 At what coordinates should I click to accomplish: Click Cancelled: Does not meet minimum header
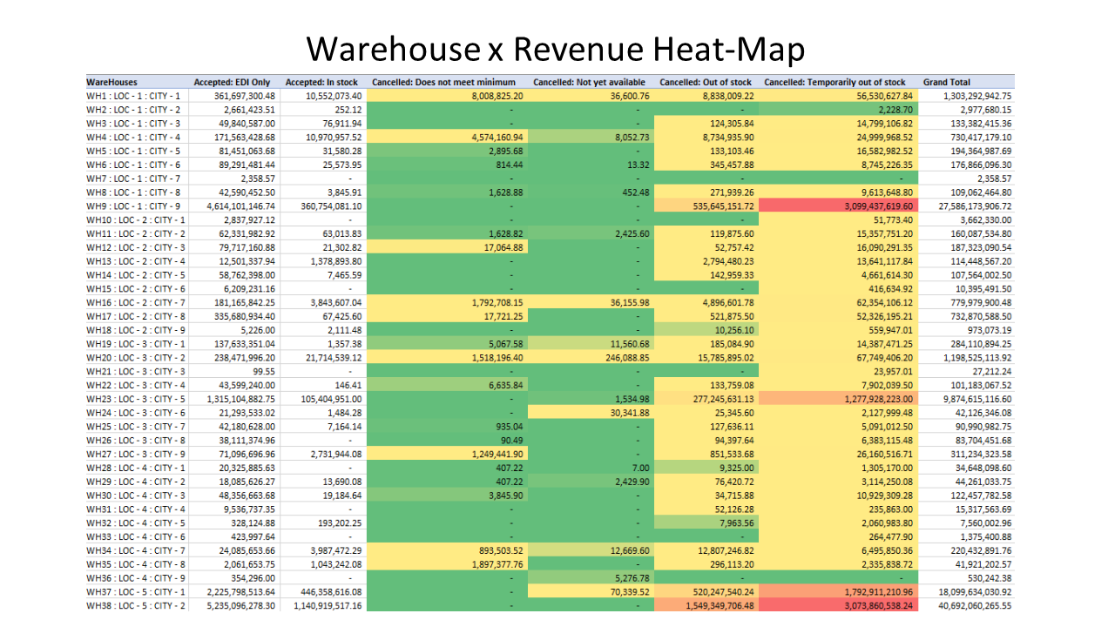[x=449, y=82]
